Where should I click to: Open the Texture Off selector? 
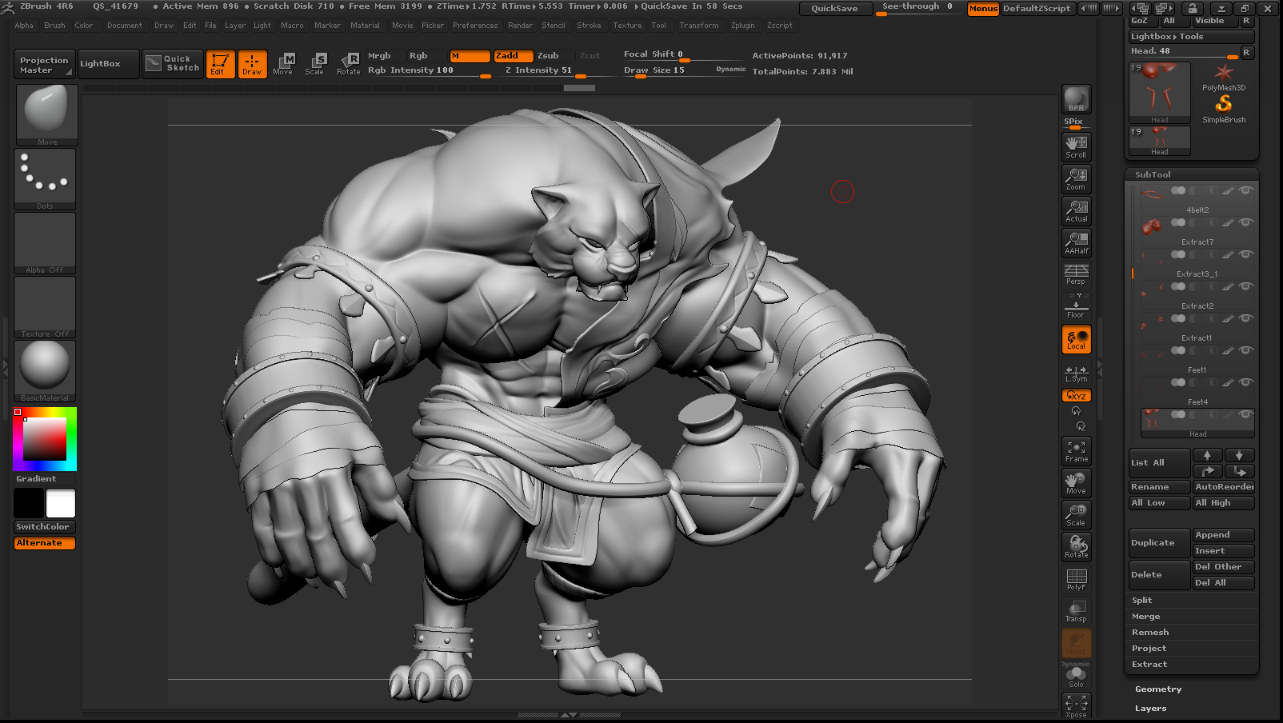click(45, 307)
